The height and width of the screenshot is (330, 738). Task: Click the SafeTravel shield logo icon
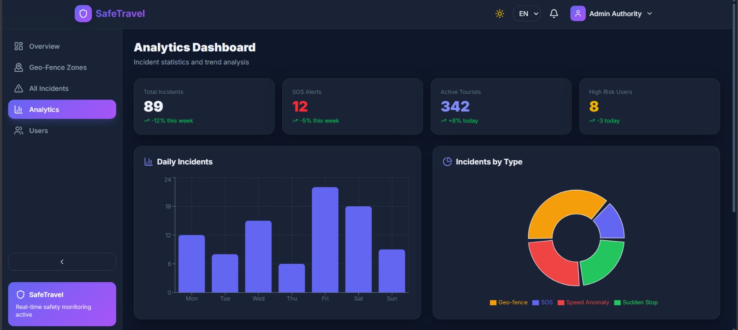pos(83,14)
